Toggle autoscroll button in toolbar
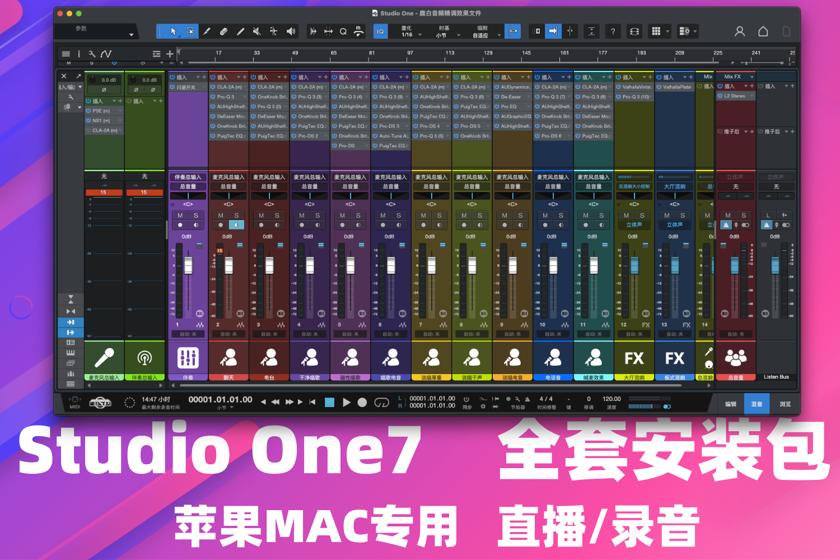This screenshot has width=840, height=560. pos(552,31)
